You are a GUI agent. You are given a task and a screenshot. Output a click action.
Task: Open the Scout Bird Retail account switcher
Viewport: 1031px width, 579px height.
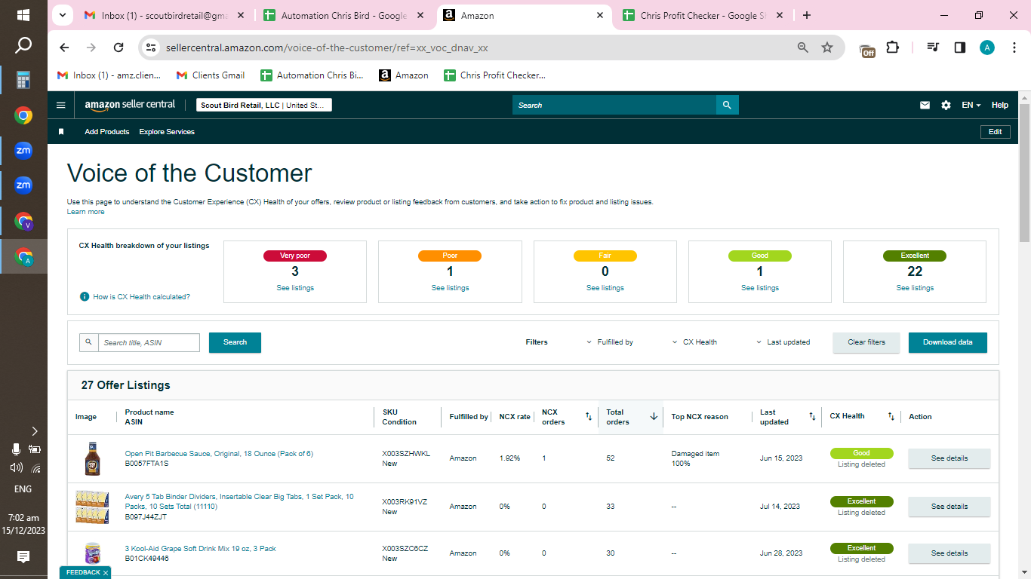[x=264, y=106]
